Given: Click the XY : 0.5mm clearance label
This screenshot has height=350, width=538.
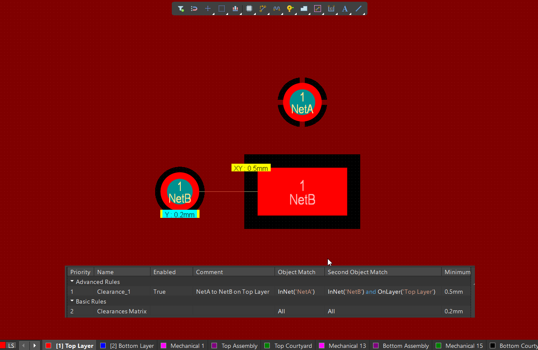Looking at the screenshot, I should coord(251,168).
